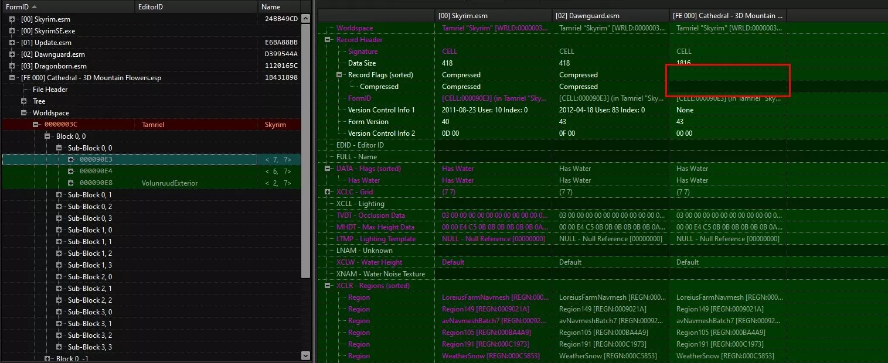Expand the XCLC - Grid row
The image size is (888, 363).
tap(328, 192)
